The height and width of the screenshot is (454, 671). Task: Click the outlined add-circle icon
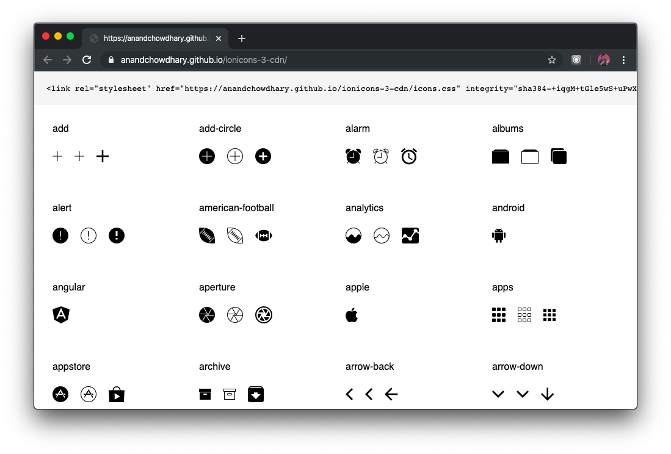235,156
